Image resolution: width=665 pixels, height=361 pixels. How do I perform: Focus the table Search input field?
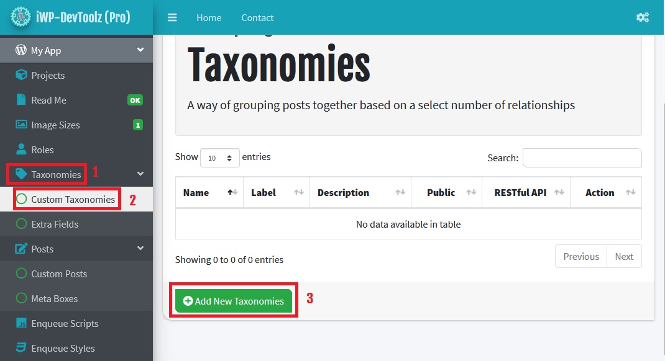[x=582, y=158]
